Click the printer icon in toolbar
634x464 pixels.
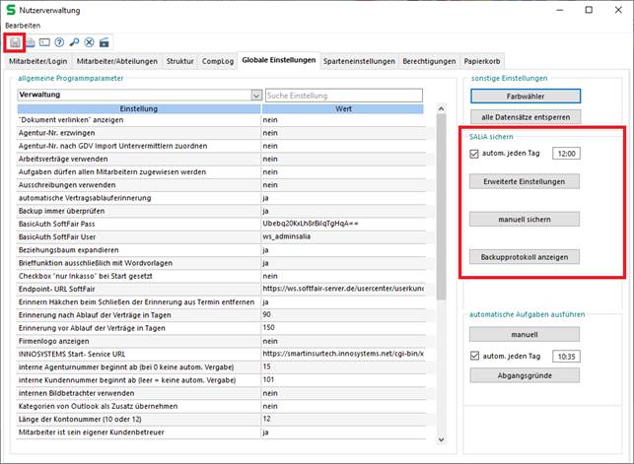coord(30,42)
